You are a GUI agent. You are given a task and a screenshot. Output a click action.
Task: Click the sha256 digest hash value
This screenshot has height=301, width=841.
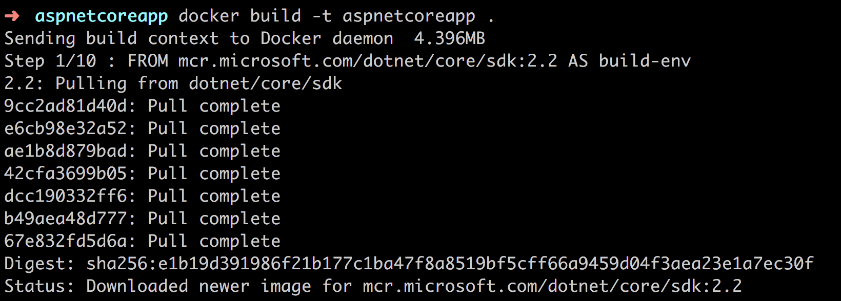click(x=450, y=264)
